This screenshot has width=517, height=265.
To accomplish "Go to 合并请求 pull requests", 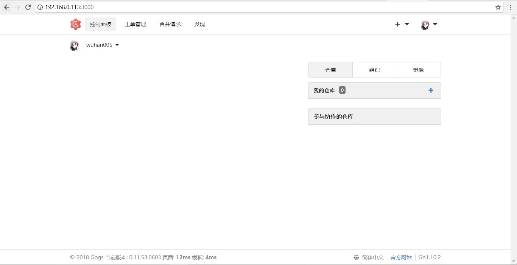I will [x=170, y=24].
